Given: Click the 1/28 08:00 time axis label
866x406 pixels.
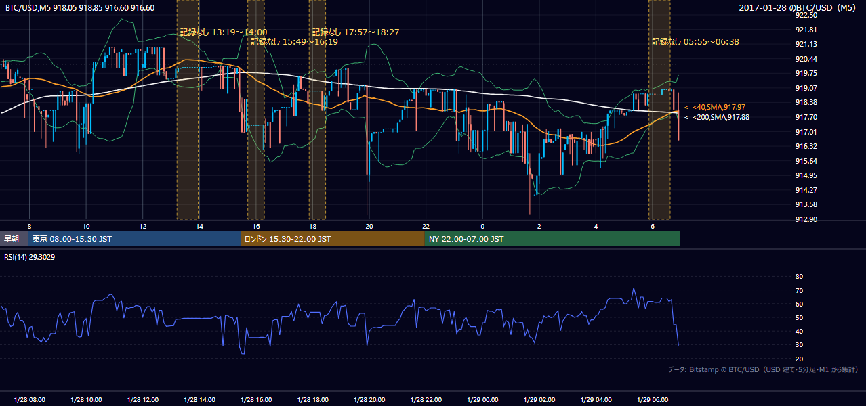Looking at the screenshot, I should [x=29, y=400].
